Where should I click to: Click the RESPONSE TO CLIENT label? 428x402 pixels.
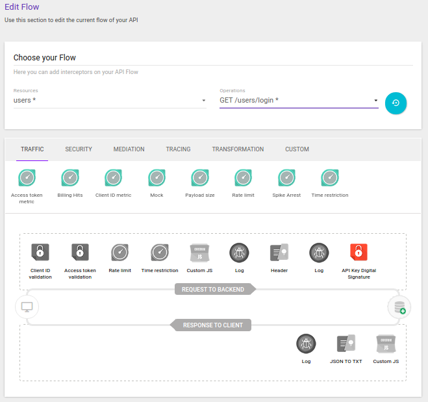(x=214, y=325)
